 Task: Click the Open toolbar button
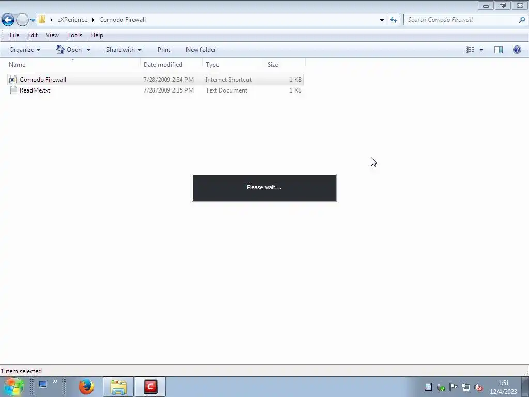point(69,50)
